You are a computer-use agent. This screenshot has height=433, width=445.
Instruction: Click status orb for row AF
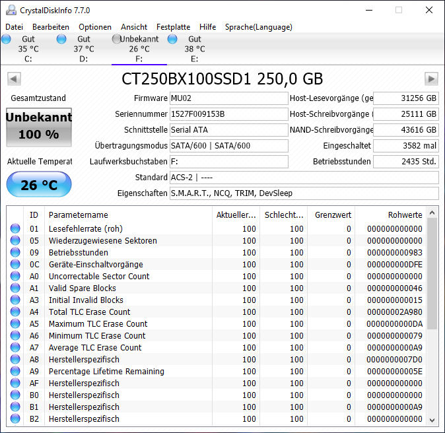pos(15,383)
